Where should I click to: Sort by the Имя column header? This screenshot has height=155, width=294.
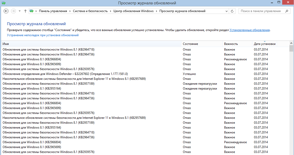(91, 44)
